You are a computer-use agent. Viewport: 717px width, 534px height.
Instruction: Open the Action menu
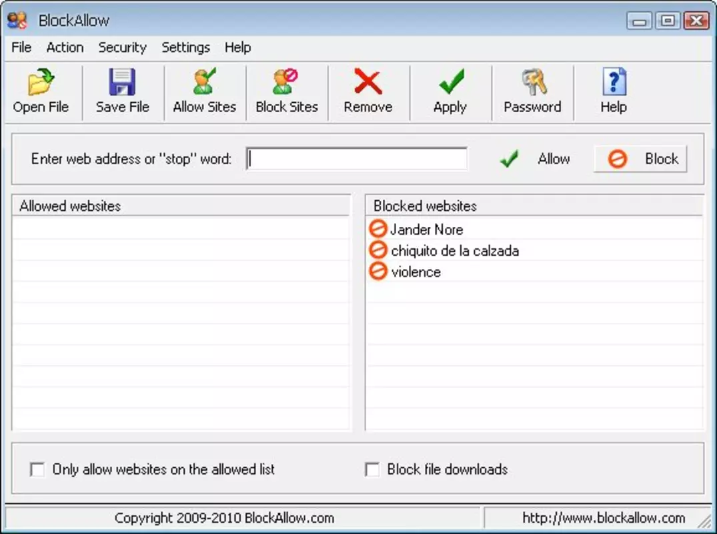65,47
